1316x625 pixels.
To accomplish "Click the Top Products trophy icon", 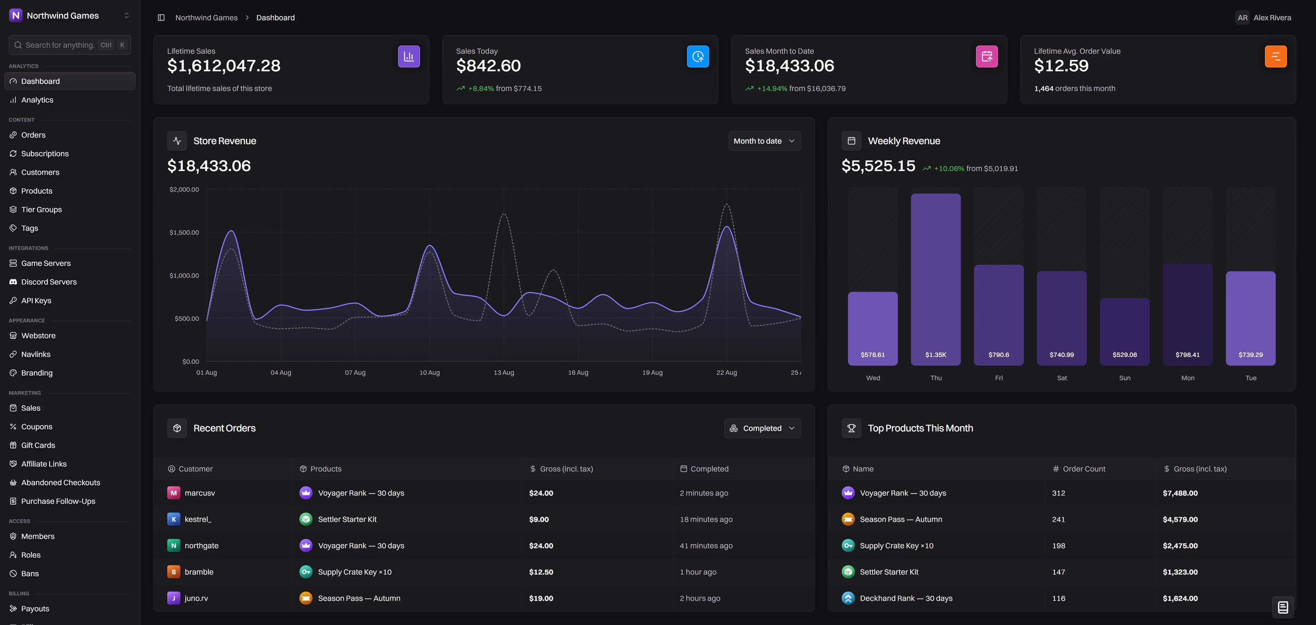I will point(851,428).
